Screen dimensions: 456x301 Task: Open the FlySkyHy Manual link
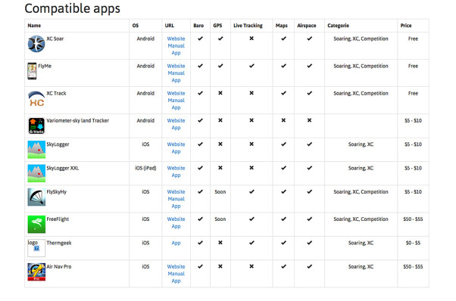pos(176,199)
